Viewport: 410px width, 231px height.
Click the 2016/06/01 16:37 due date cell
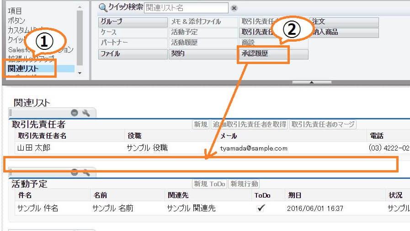[315, 209]
